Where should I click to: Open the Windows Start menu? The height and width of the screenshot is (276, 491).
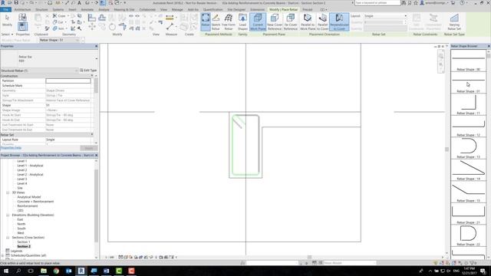click(x=6, y=271)
